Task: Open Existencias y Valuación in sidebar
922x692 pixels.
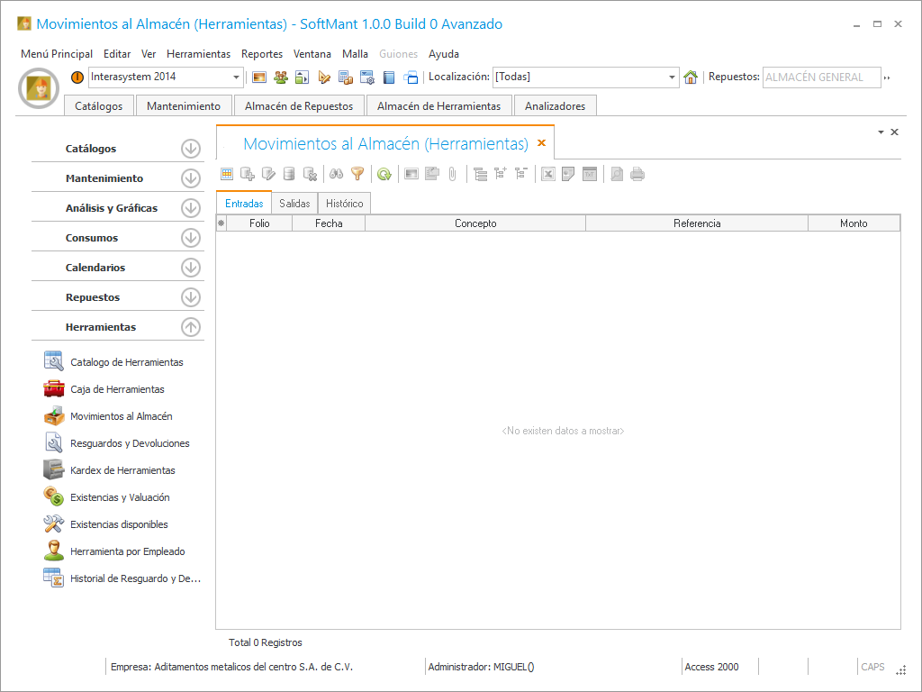Action: tap(120, 497)
